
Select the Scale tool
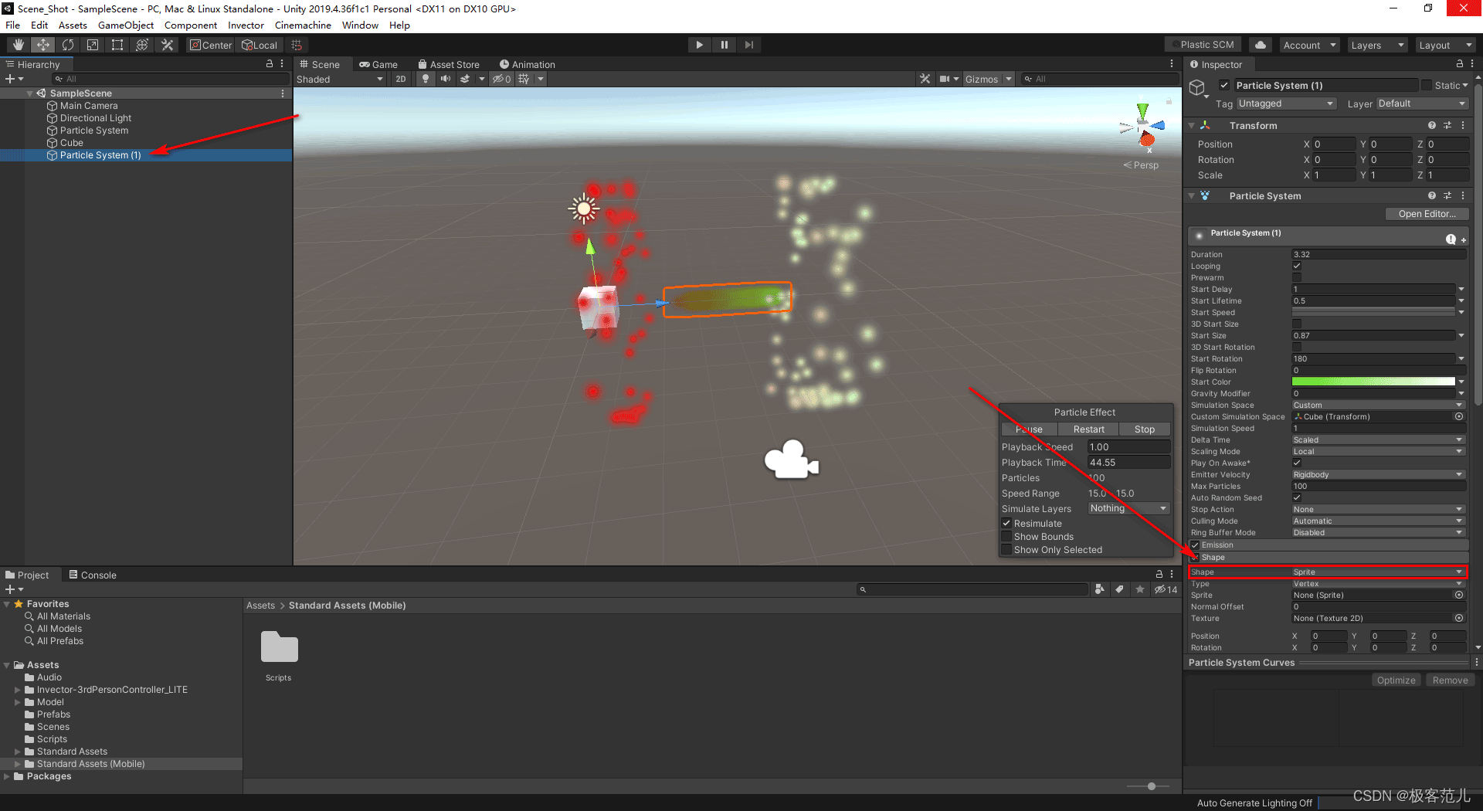[93, 45]
